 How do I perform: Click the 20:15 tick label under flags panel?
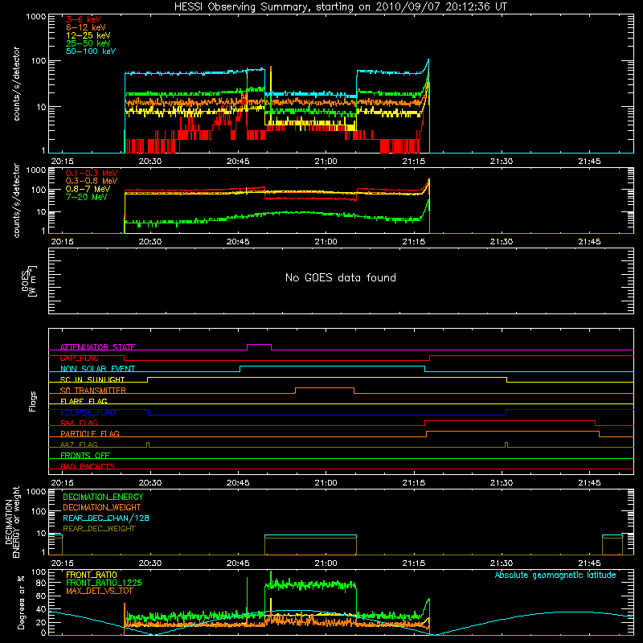(62, 483)
